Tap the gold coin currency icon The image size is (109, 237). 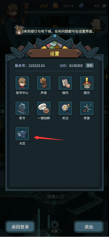(56, 6)
